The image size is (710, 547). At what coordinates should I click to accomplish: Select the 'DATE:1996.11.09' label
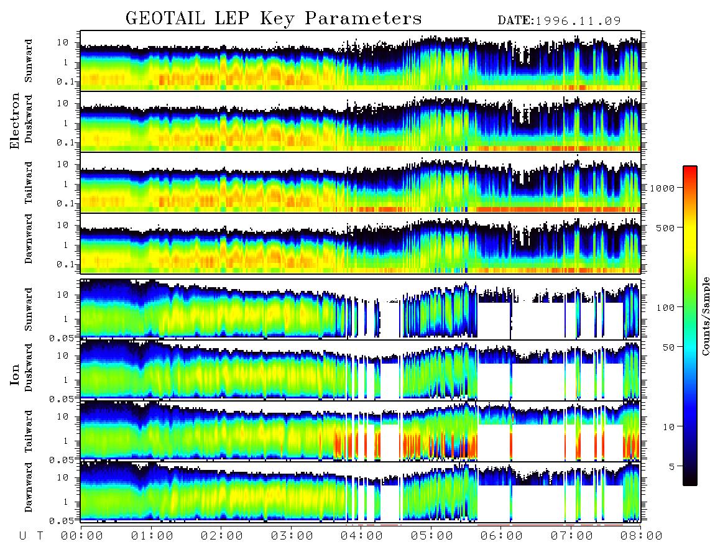[x=559, y=21]
